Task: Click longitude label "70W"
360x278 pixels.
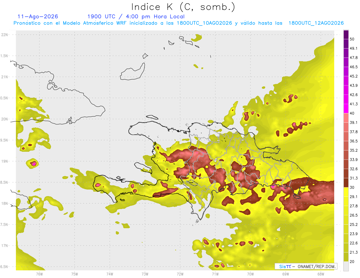Action: click(x=250, y=274)
